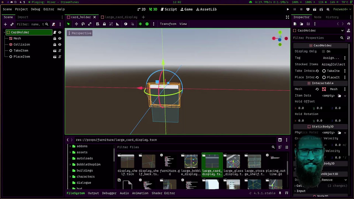This screenshot has height=199, width=354.
Task: Open the viewport View menu
Action: (x=183, y=24)
